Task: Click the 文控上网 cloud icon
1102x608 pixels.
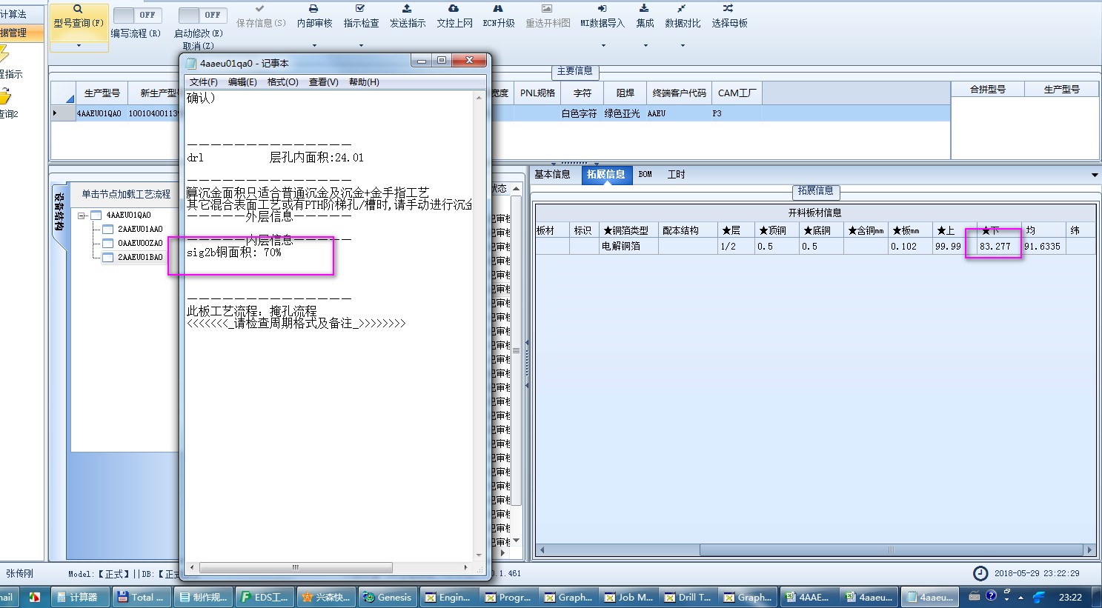Action: pos(454,8)
